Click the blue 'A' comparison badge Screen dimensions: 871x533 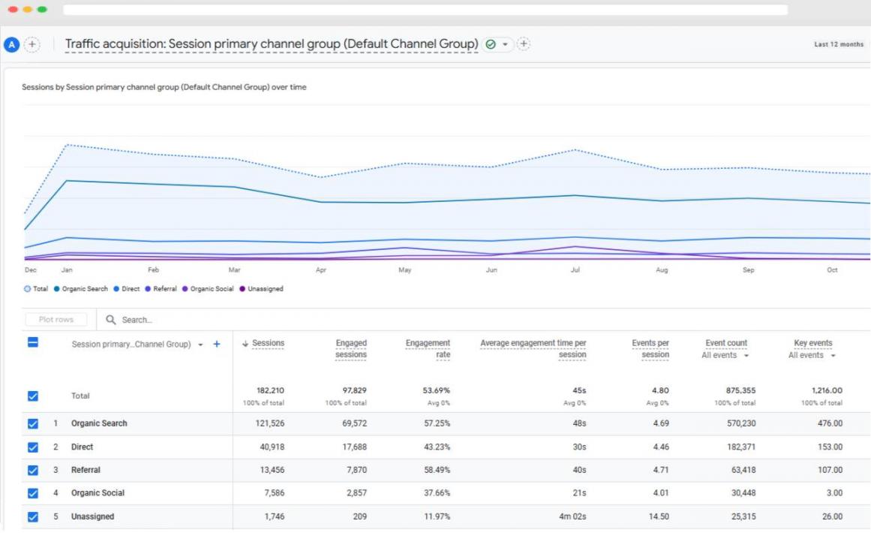(x=12, y=44)
